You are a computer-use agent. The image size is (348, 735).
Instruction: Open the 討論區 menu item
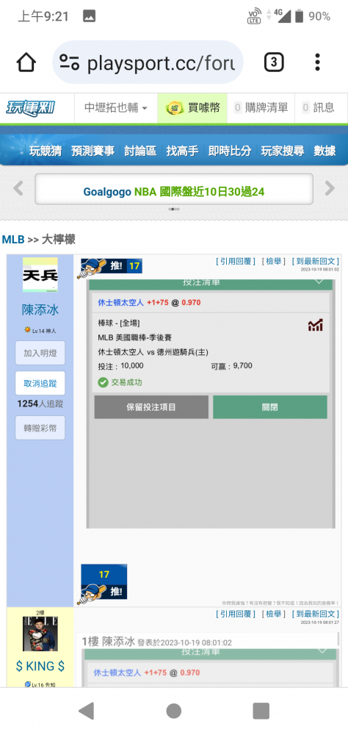(140, 151)
